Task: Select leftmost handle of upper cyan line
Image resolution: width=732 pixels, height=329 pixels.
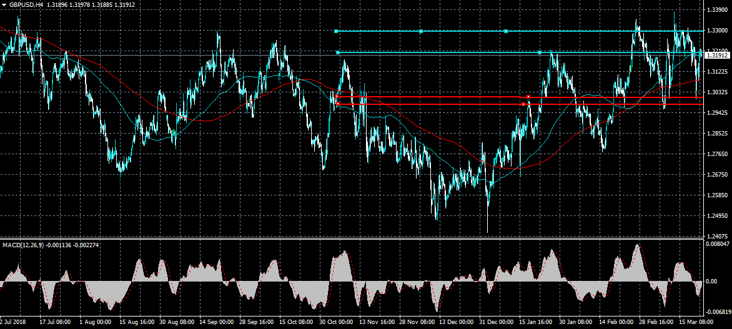Action: pyautogui.click(x=337, y=31)
